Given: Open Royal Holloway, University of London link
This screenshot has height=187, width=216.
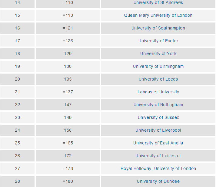Looking at the screenshot, I should [x=158, y=169].
